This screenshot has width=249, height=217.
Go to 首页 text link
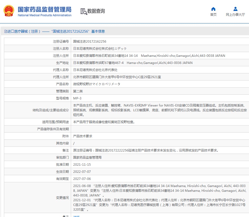213,15
